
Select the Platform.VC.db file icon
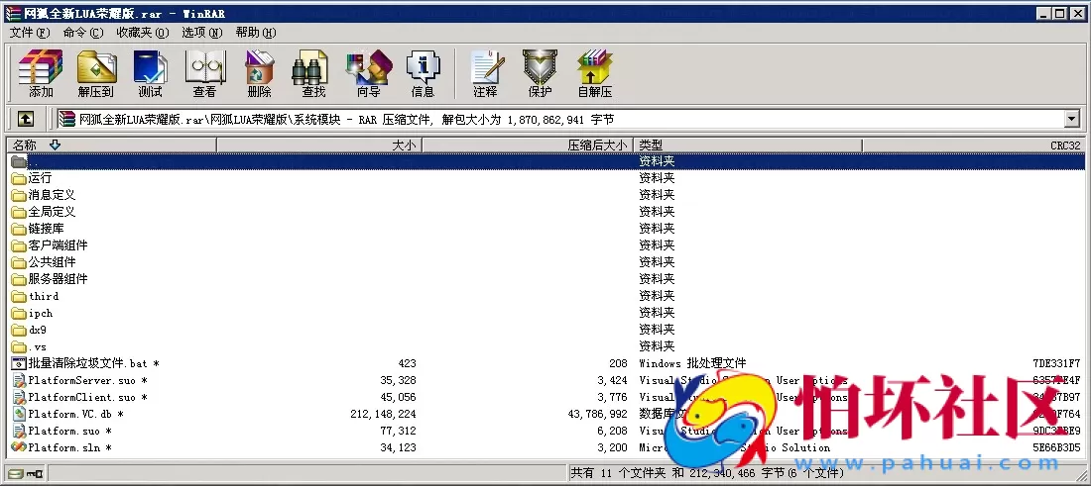[x=19, y=414]
